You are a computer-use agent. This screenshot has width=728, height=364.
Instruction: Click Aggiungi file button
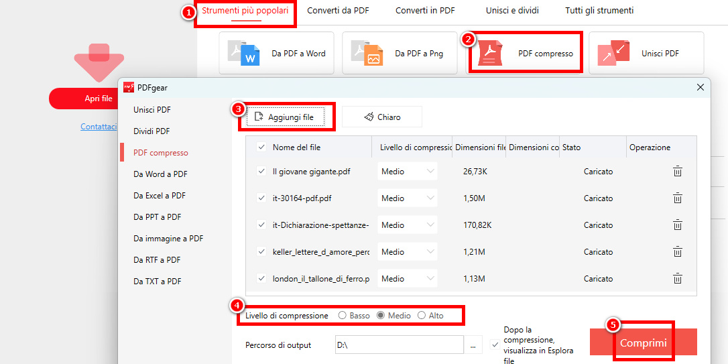pyautogui.click(x=285, y=117)
